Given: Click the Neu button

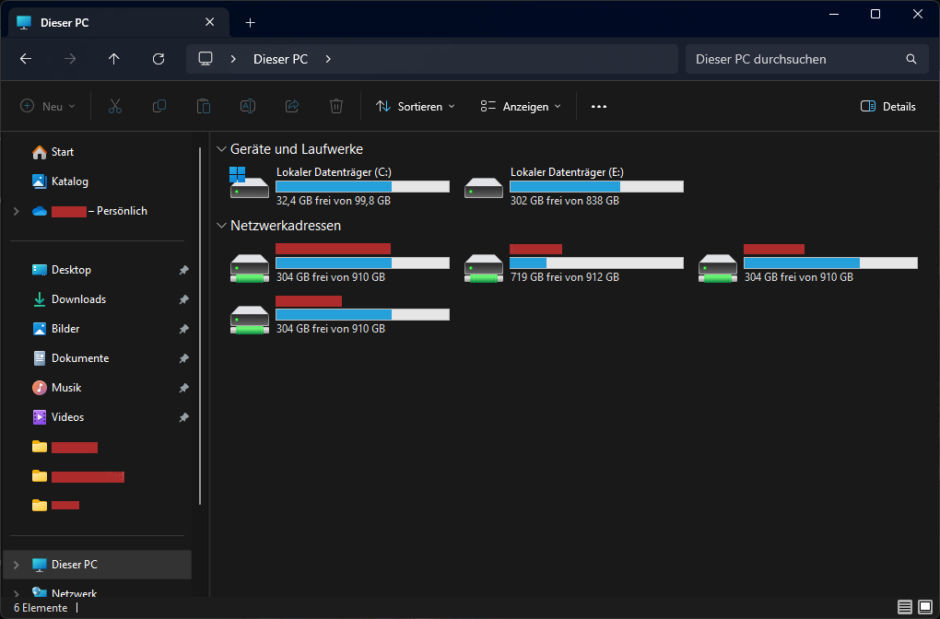Looking at the screenshot, I should tap(48, 107).
